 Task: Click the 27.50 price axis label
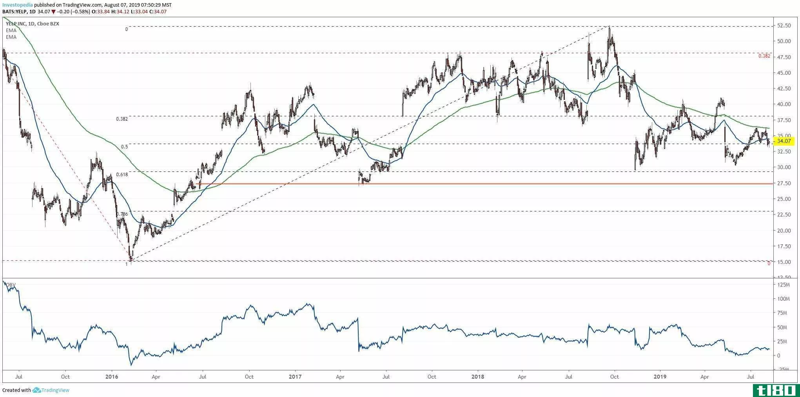784,183
